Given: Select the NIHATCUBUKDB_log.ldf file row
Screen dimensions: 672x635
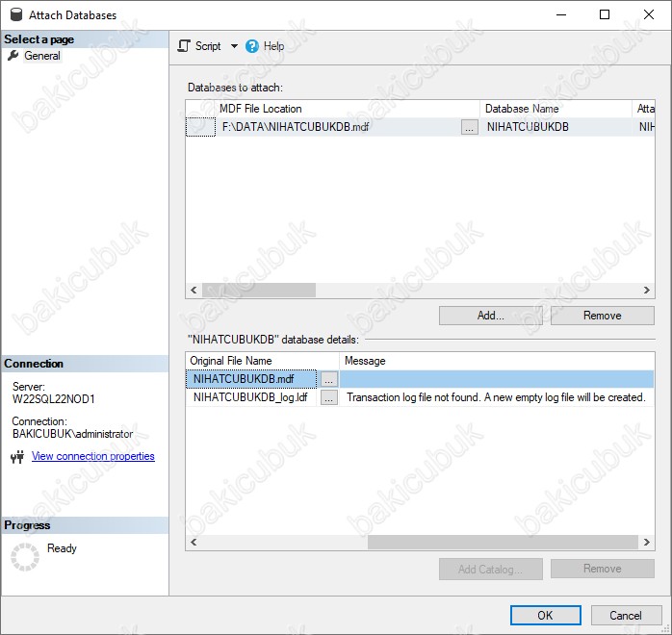Looking at the screenshot, I should (x=250, y=397).
